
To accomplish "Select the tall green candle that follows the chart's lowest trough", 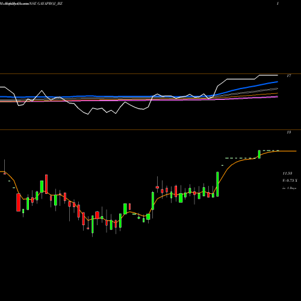I will 93,225.
